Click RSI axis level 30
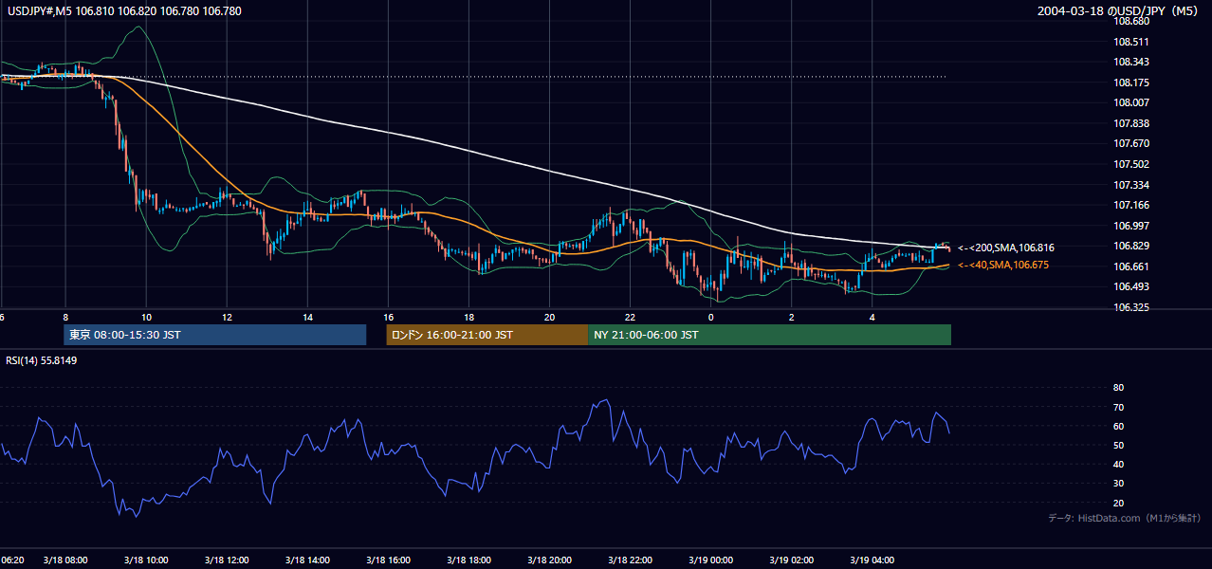 (x=1118, y=484)
